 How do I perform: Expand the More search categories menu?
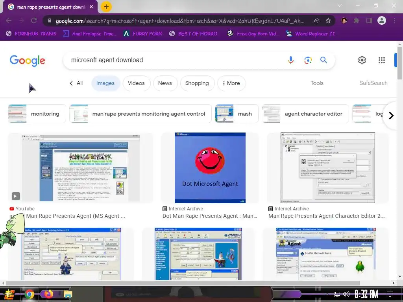pos(231,83)
